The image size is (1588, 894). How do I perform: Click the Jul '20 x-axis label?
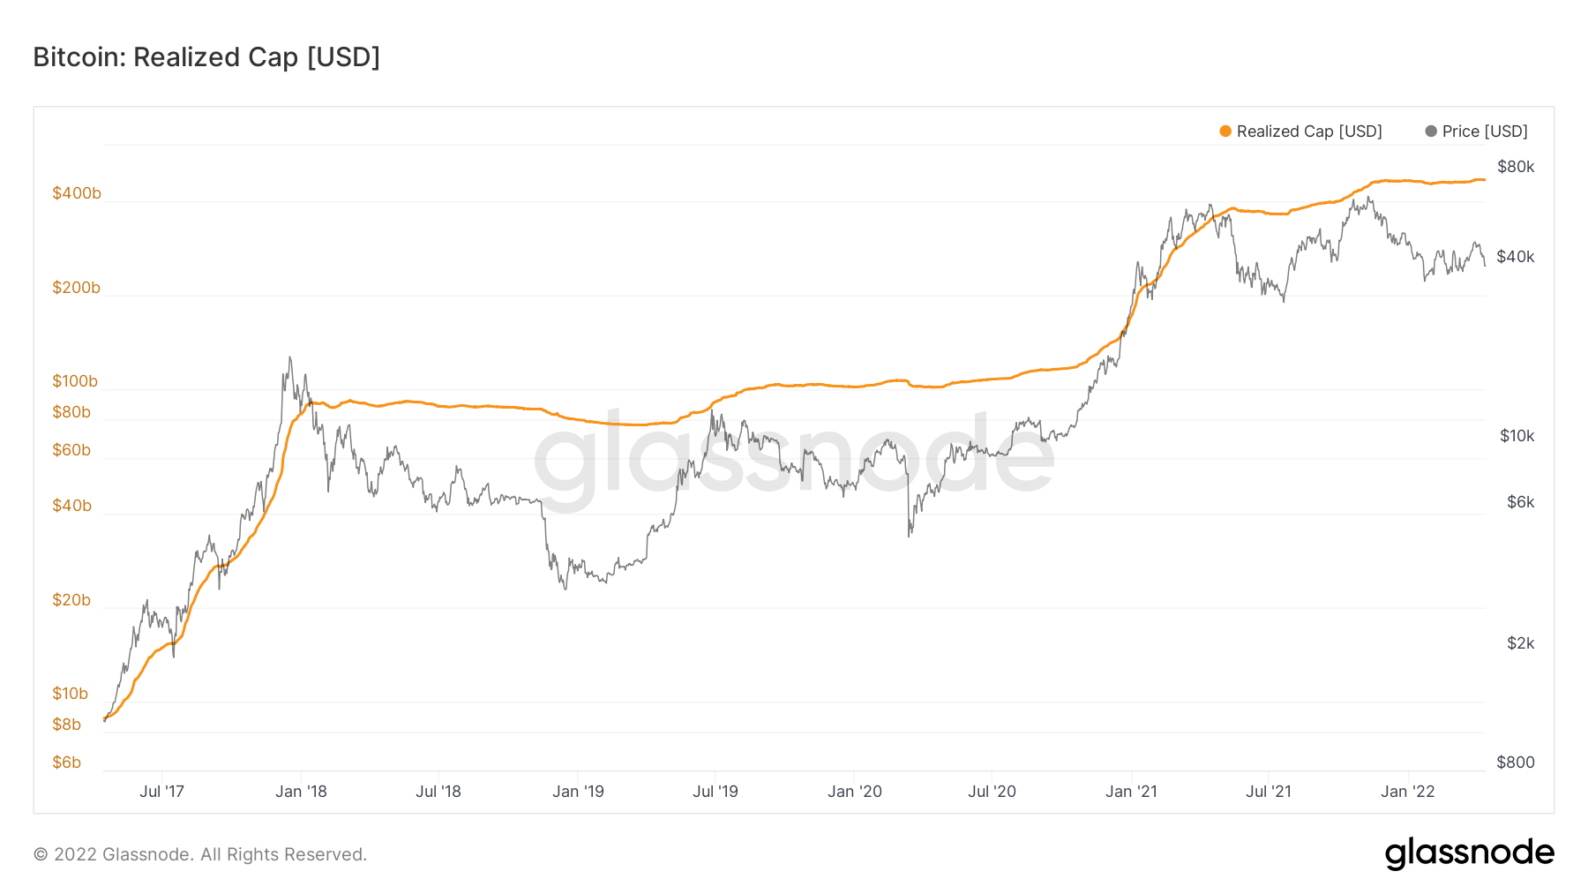(x=992, y=792)
